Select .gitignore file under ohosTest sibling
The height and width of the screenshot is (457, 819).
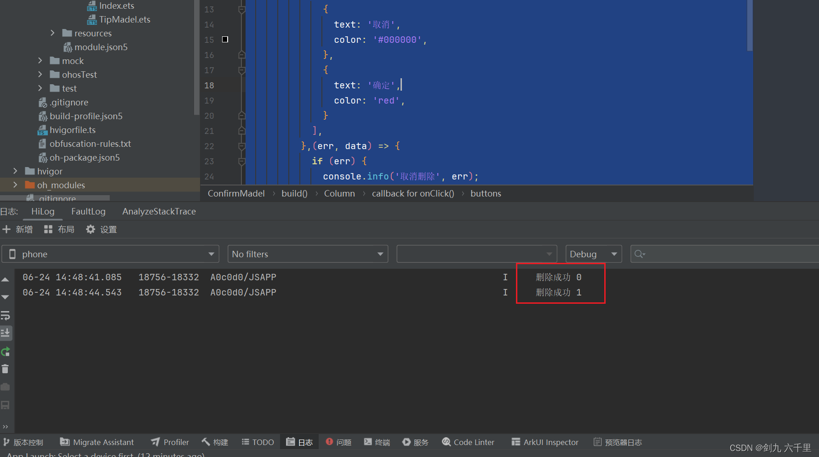point(63,102)
